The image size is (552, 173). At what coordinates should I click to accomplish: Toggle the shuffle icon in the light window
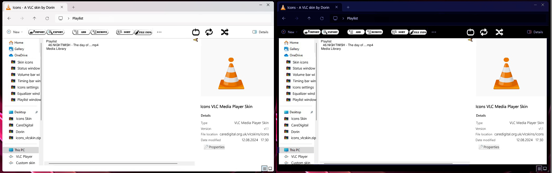[x=225, y=32]
